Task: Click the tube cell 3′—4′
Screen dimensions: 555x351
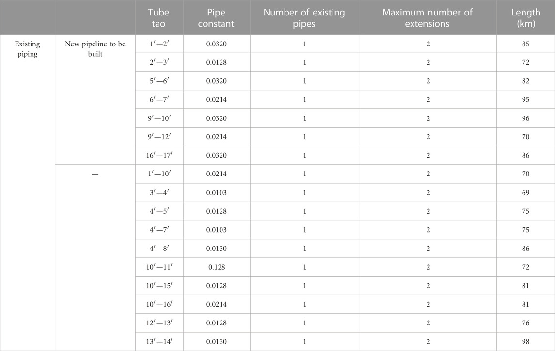Action: [x=159, y=192]
